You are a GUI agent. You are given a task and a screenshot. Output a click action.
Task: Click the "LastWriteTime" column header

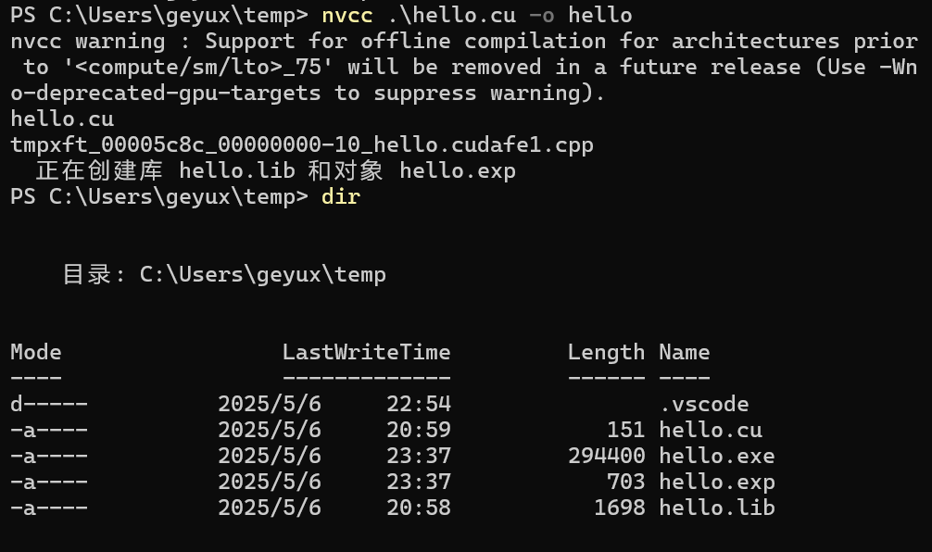[367, 352]
